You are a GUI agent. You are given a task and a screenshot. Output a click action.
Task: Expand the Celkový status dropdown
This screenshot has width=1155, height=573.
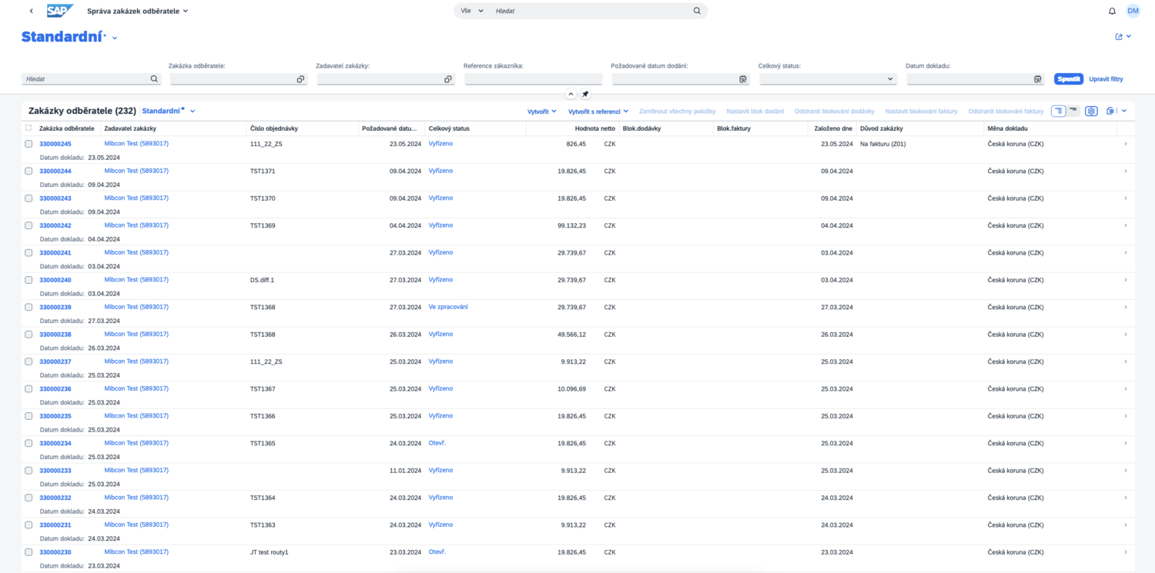890,79
